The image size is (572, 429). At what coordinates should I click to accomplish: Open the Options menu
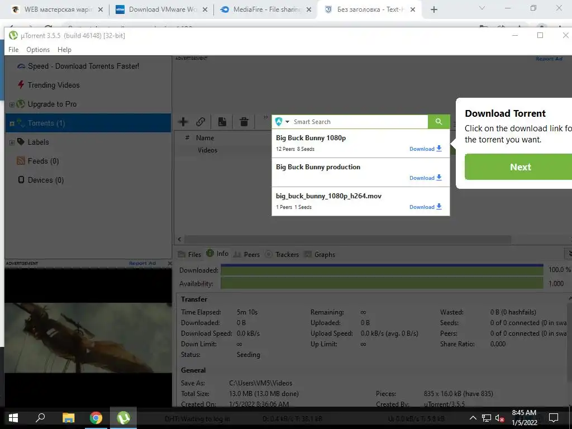click(38, 50)
